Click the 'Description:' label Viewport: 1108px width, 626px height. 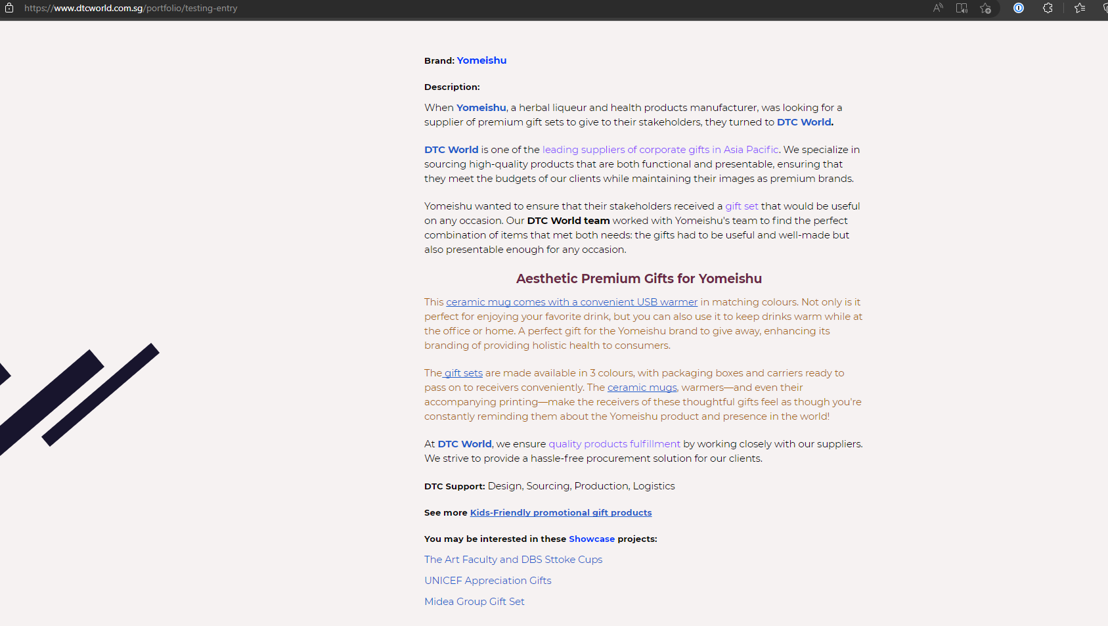452,87
